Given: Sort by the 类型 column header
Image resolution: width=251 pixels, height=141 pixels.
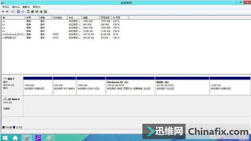Looking at the screenshot, I should pos(45,18).
